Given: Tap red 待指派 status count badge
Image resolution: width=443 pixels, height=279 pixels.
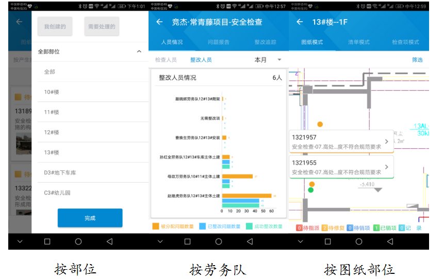Looking at the screenshot, I should pos(299,228).
